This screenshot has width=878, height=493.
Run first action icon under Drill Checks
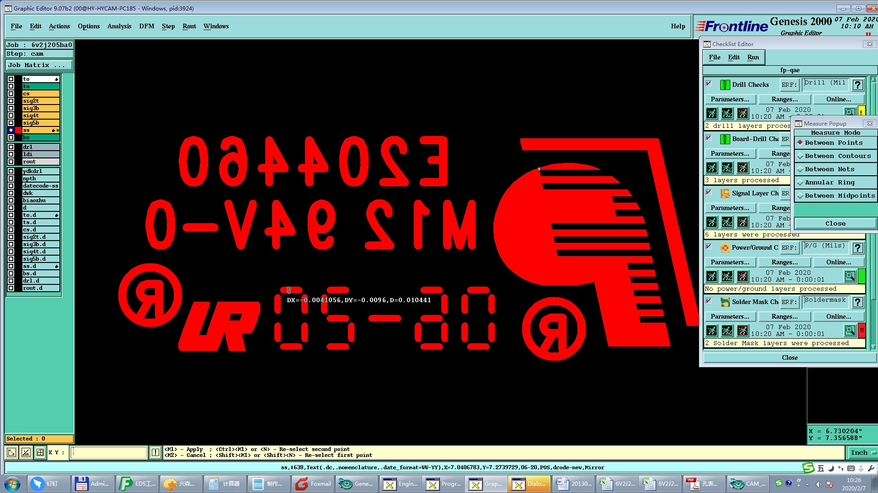pos(712,113)
